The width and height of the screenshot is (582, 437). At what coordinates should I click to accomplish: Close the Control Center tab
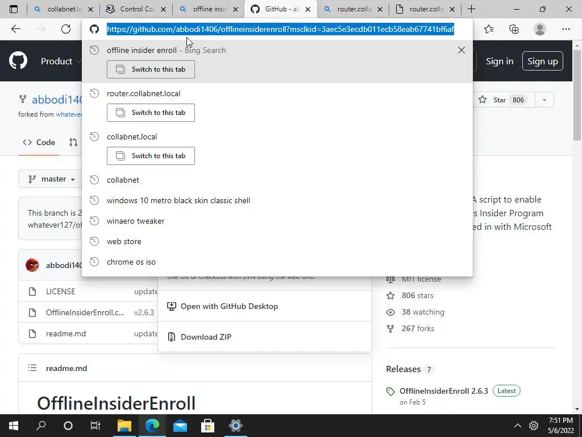[x=163, y=9]
